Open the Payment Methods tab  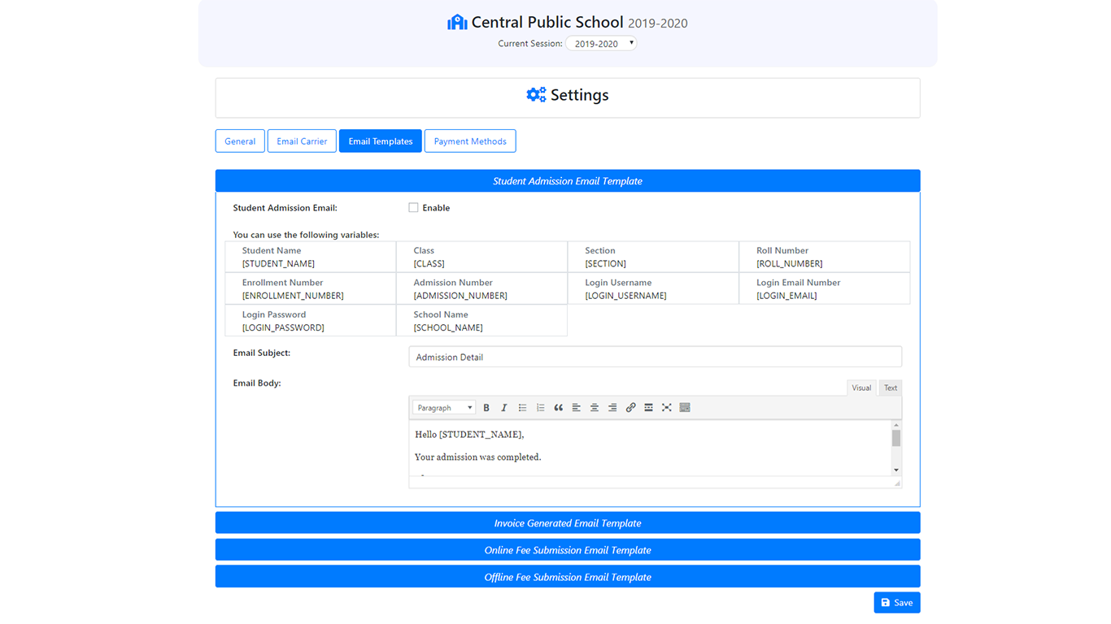470,141
